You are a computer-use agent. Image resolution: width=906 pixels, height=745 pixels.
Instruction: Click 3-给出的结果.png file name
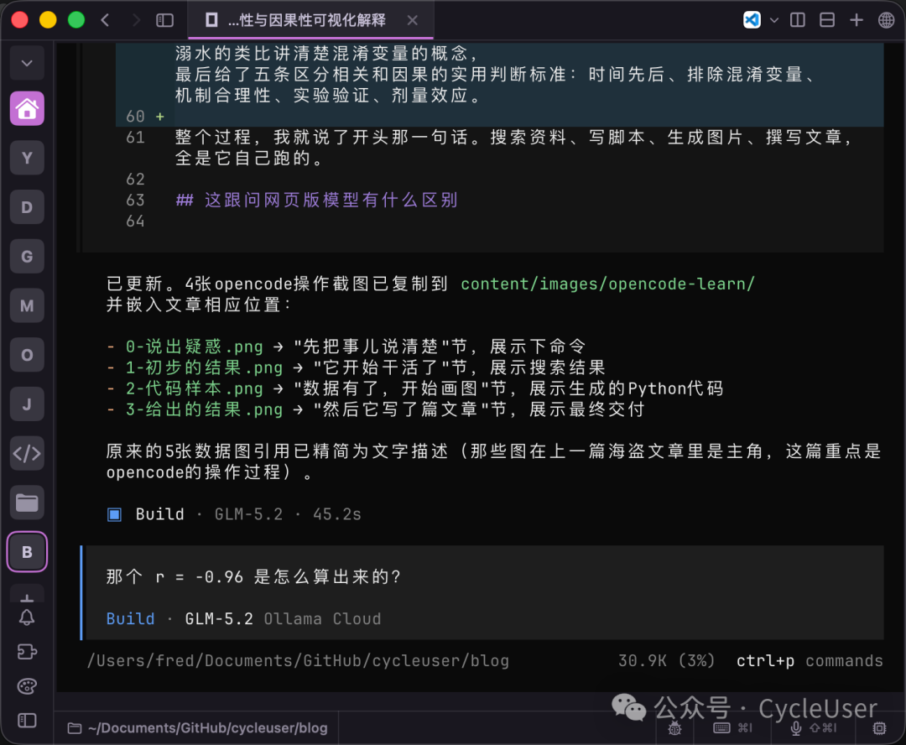(x=204, y=409)
